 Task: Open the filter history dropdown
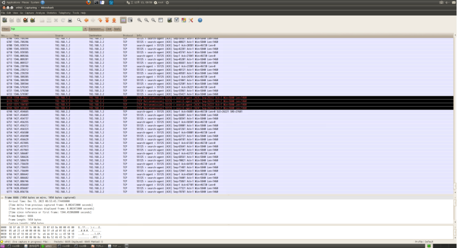coord(85,29)
